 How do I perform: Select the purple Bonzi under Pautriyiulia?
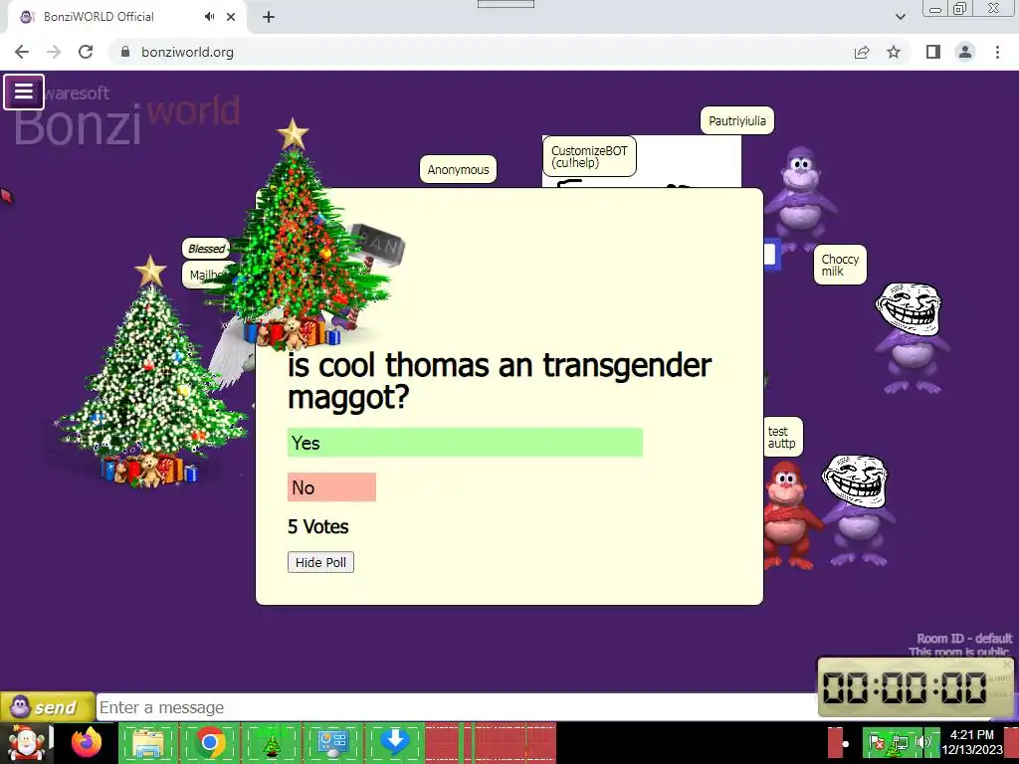tap(800, 198)
